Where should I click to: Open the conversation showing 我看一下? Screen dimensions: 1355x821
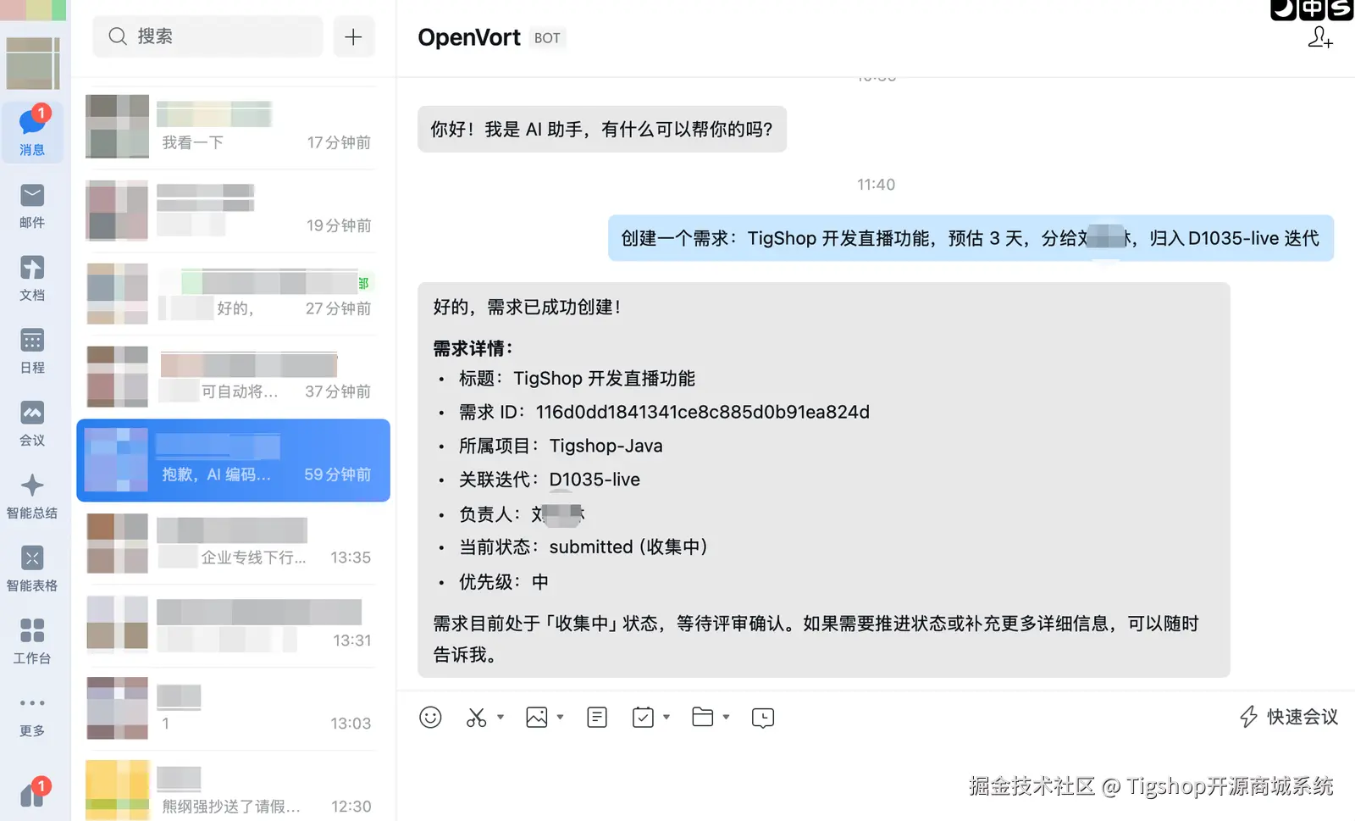(233, 127)
